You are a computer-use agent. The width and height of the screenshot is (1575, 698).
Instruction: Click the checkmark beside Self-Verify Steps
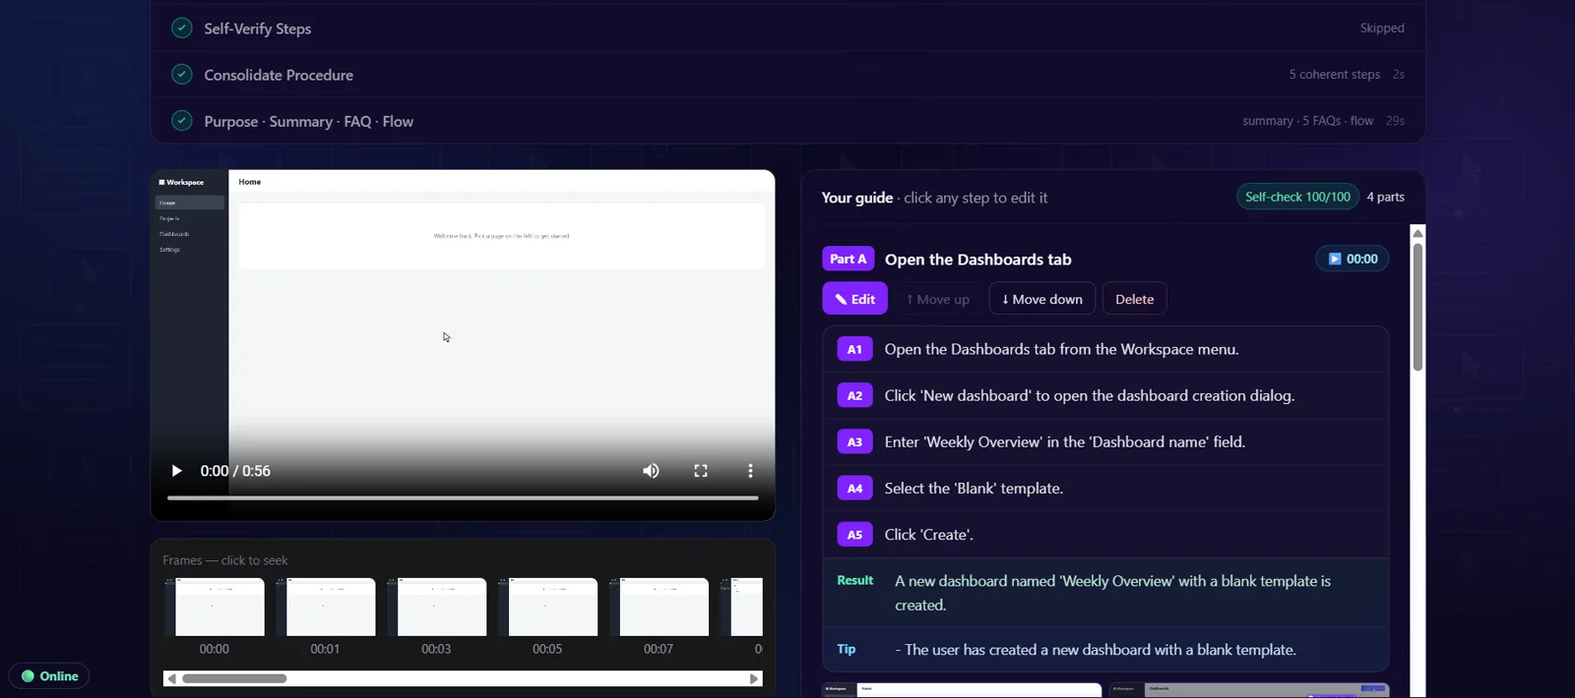tap(181, 28)
